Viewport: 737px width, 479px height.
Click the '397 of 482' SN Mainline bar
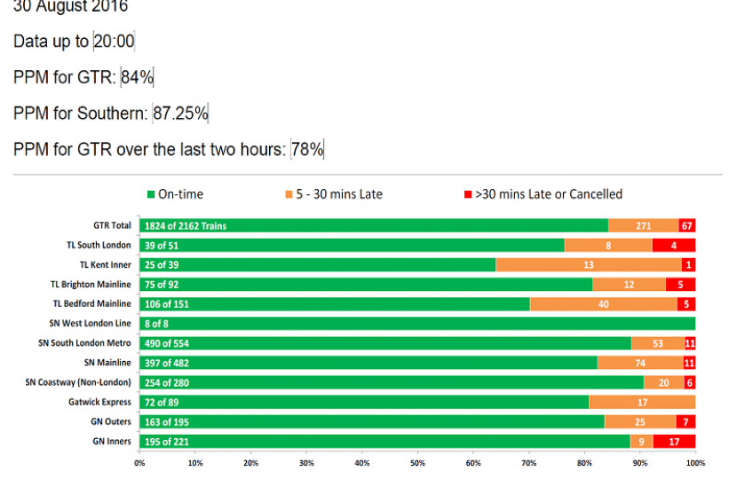368,363
